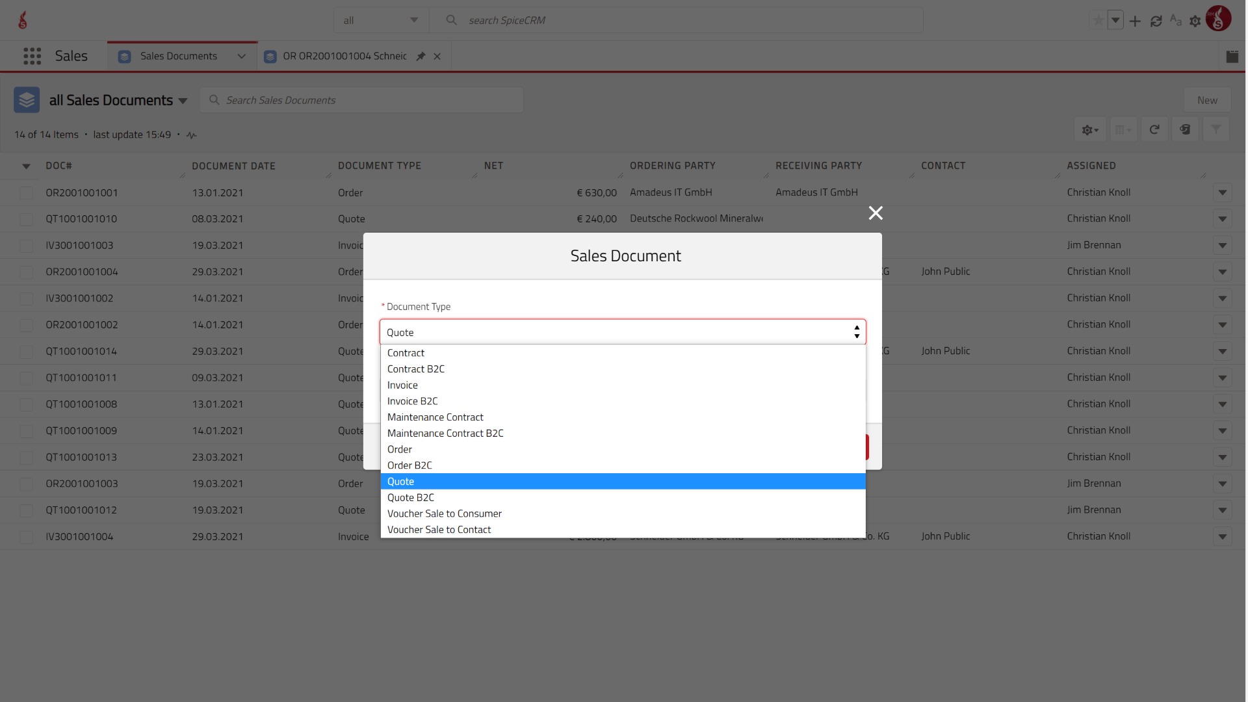Tick checkbox for OR2001001001 row
The image size is (1248, 702).
click(26, 193)
